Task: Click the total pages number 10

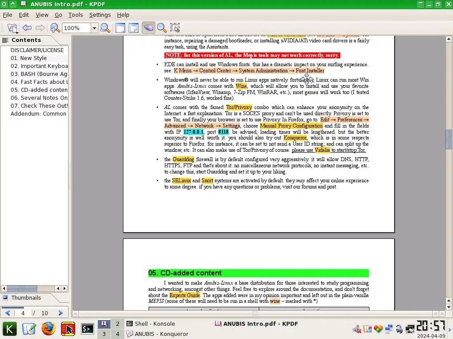Action: pos(45,313)
